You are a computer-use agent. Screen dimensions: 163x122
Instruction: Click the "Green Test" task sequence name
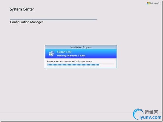[x=64, y=52]
